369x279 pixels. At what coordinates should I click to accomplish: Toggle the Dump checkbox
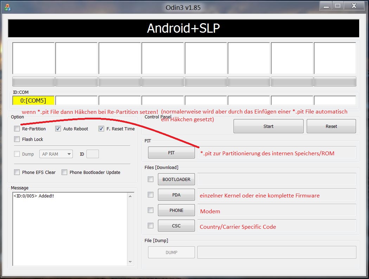pos(17,154)
